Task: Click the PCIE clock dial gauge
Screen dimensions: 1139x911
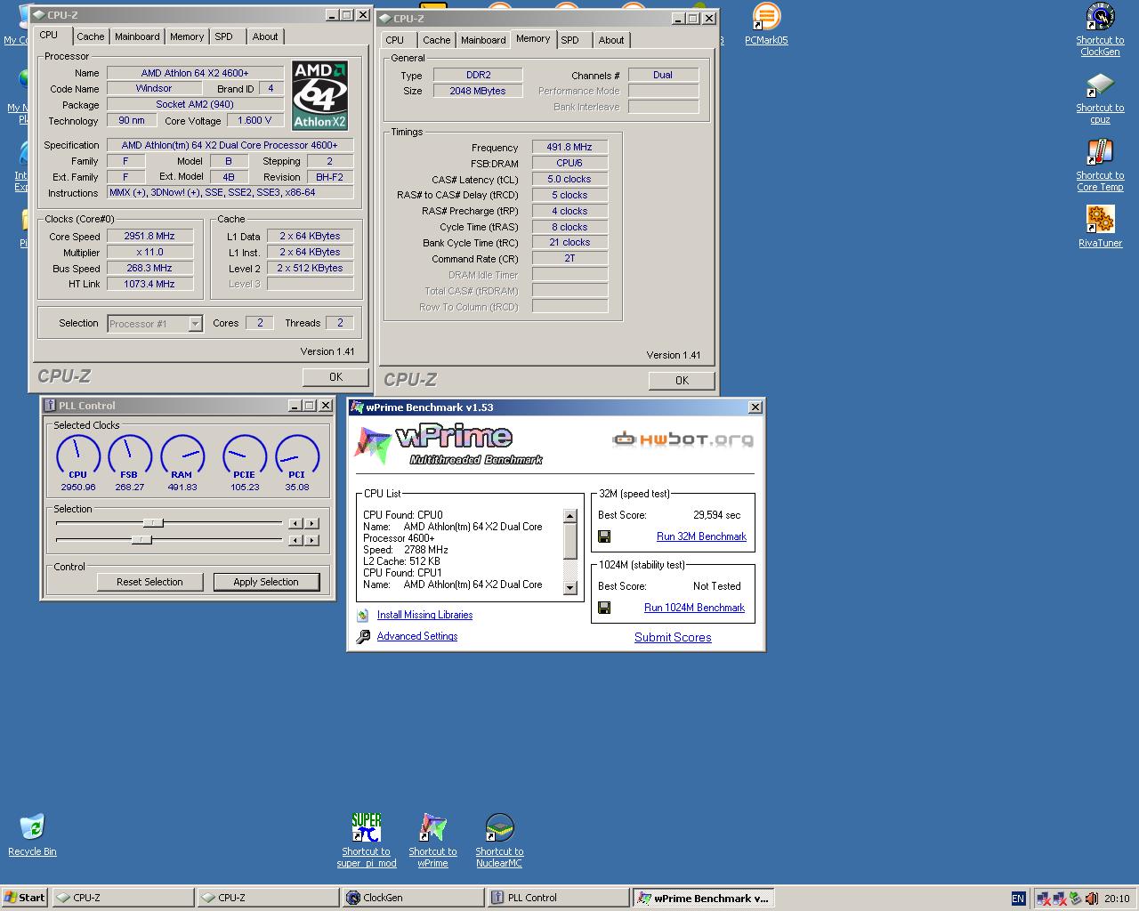Action: tap(245, 455)
